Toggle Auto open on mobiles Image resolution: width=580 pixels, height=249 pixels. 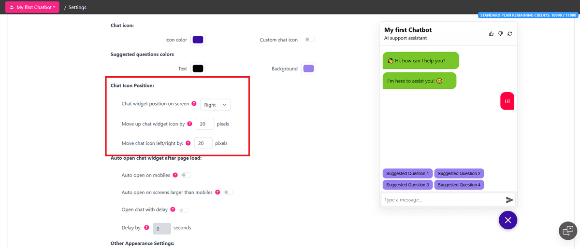[186, 175]
